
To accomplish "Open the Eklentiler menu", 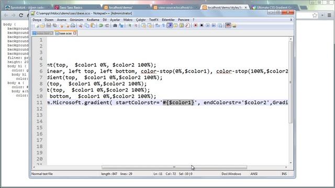I will pyautogui.click(x=168, y=20).
